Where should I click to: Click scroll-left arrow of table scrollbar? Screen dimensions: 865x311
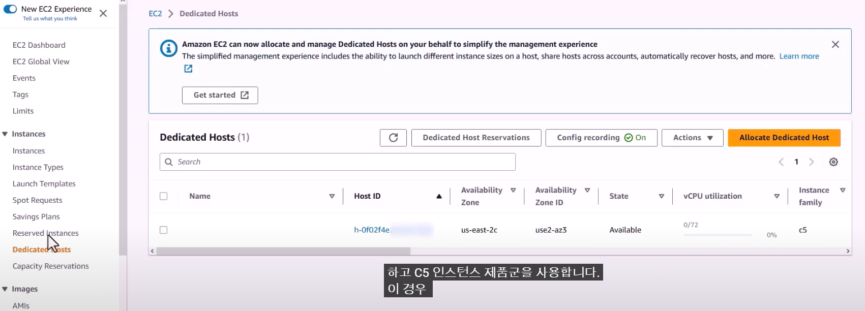[x=152, y=251]
